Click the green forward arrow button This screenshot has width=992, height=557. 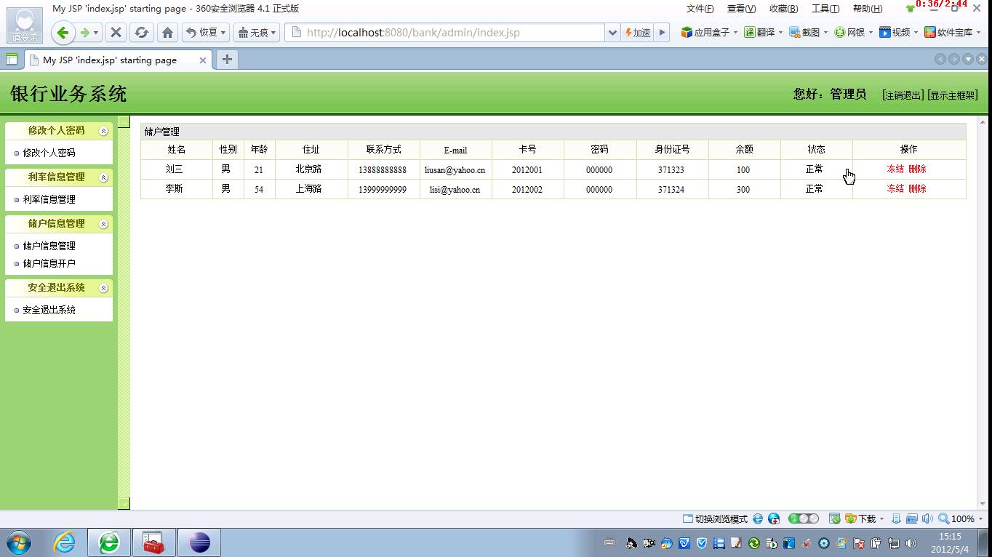[x=85, y=33]
